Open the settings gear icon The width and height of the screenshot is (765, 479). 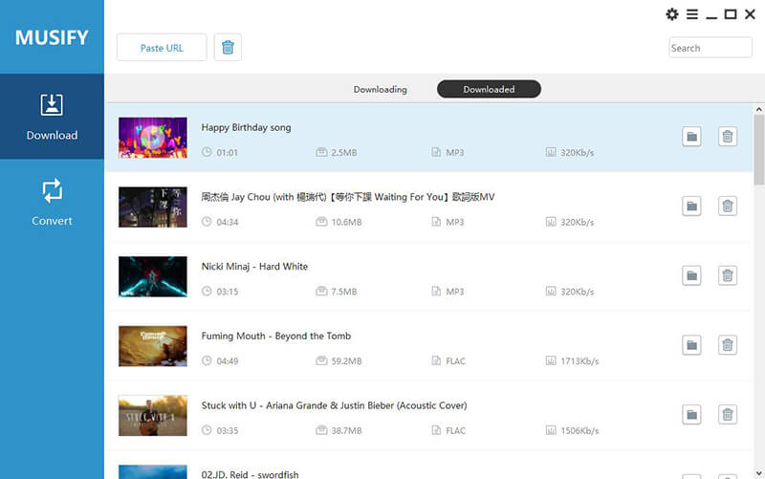coord(672,14)
